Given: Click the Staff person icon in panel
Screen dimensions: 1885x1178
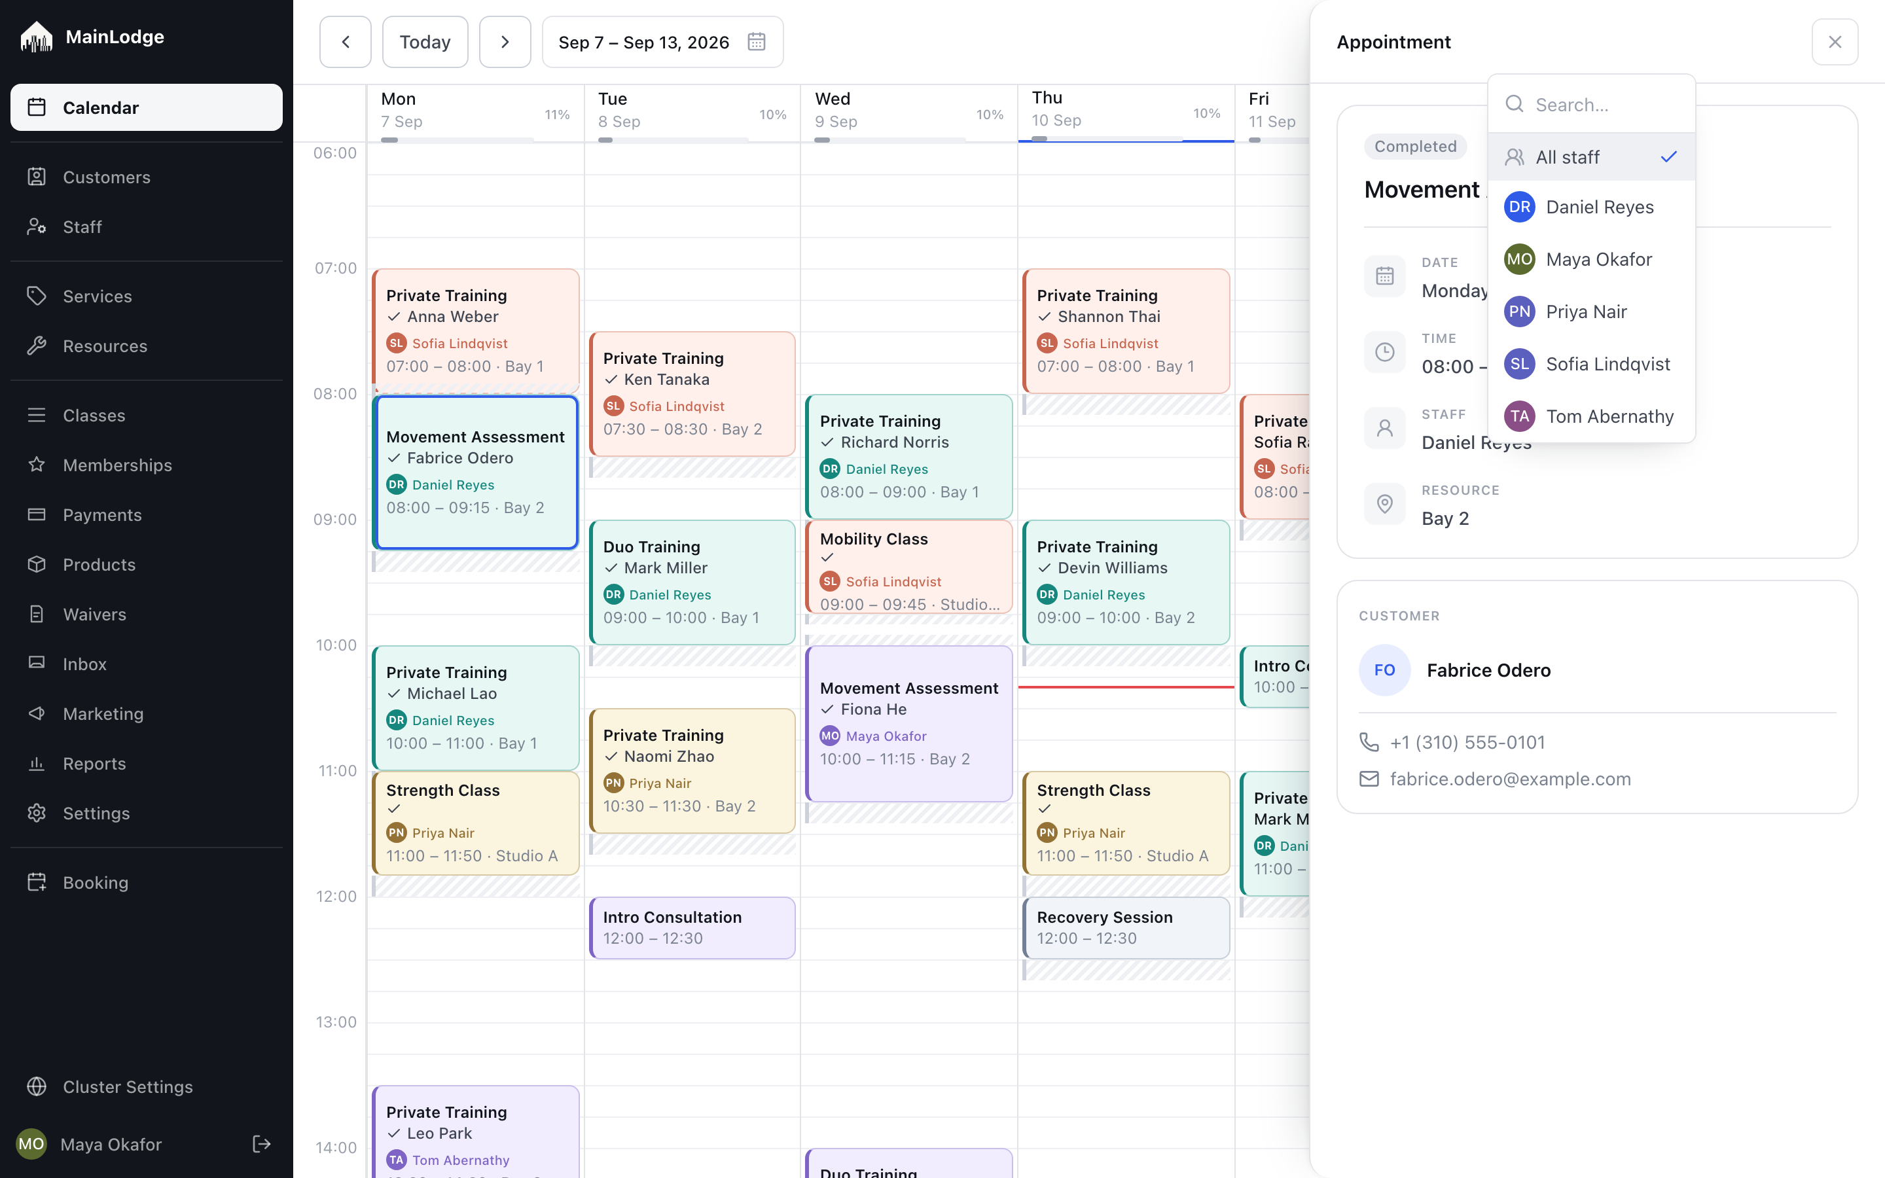Looking at the screenshot, I should 1385,428.
